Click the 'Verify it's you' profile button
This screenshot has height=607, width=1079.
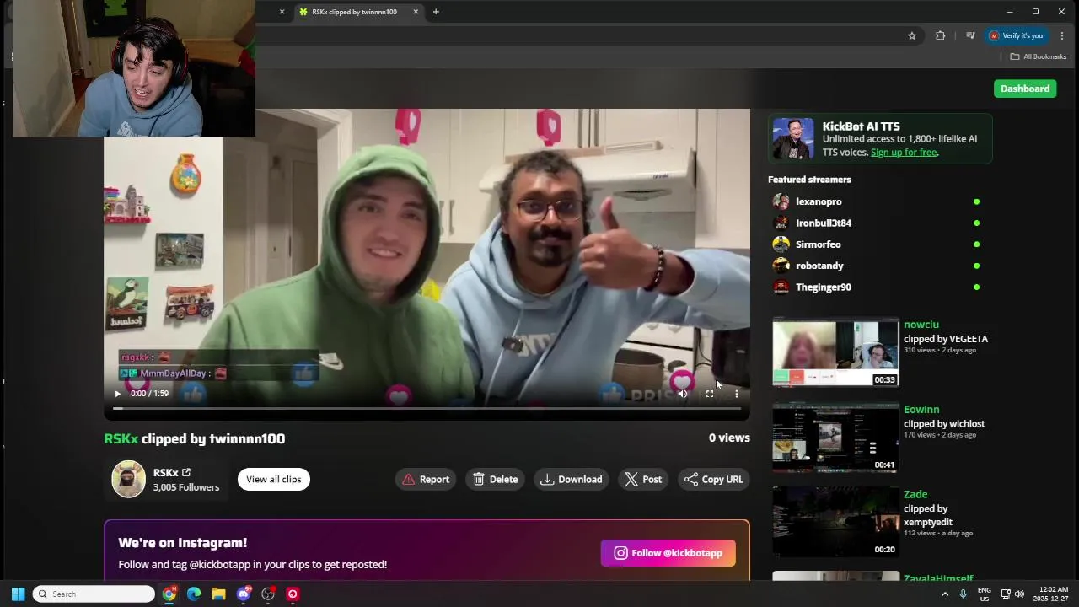1017,35
